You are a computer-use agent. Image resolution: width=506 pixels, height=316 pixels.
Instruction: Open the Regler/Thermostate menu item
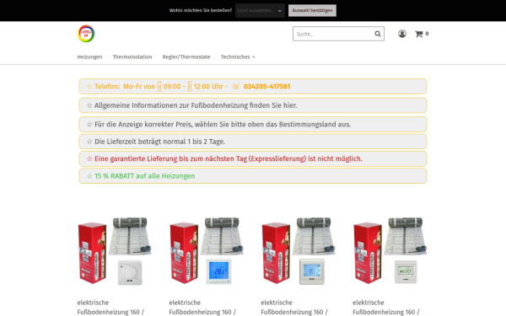coord(186,56)
